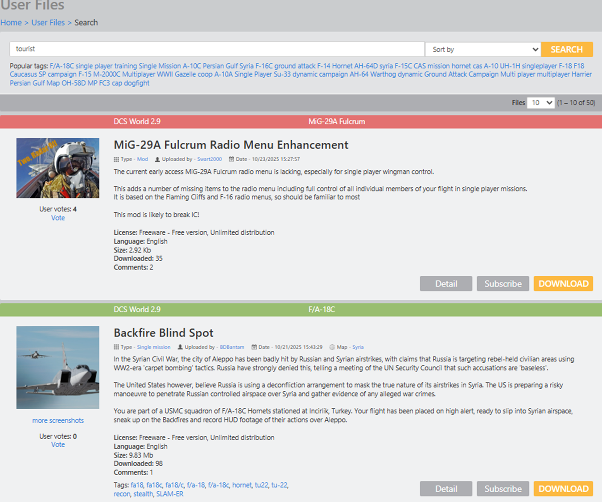Open the MiG-29A Fulcrum Radio Menu Enhancement title
The image size is (602, 502).
click(231, 145)
